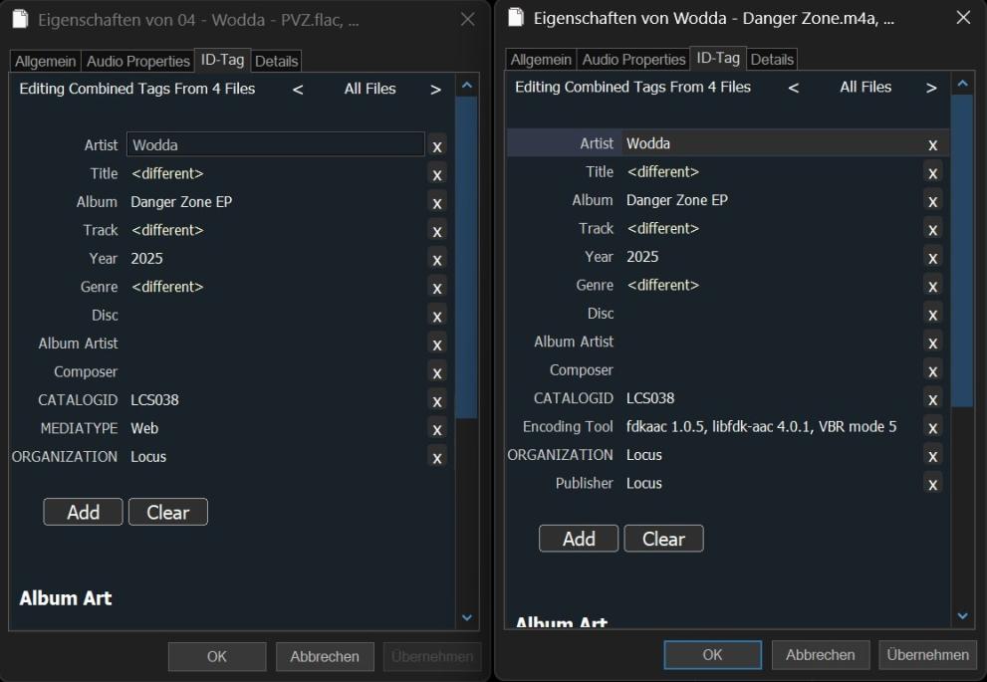This screenshot has height=682, width=987.
Task: Go to next file in the Danger Zone.m4a window
Action: (x=931, y=88)
